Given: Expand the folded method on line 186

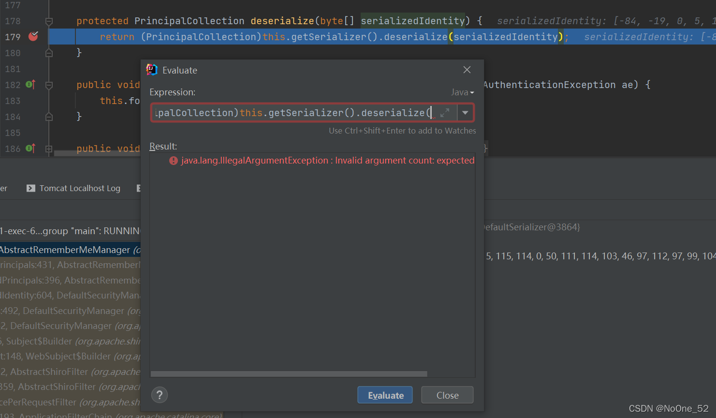Looking at the screenshot, I should click(49, 149).
